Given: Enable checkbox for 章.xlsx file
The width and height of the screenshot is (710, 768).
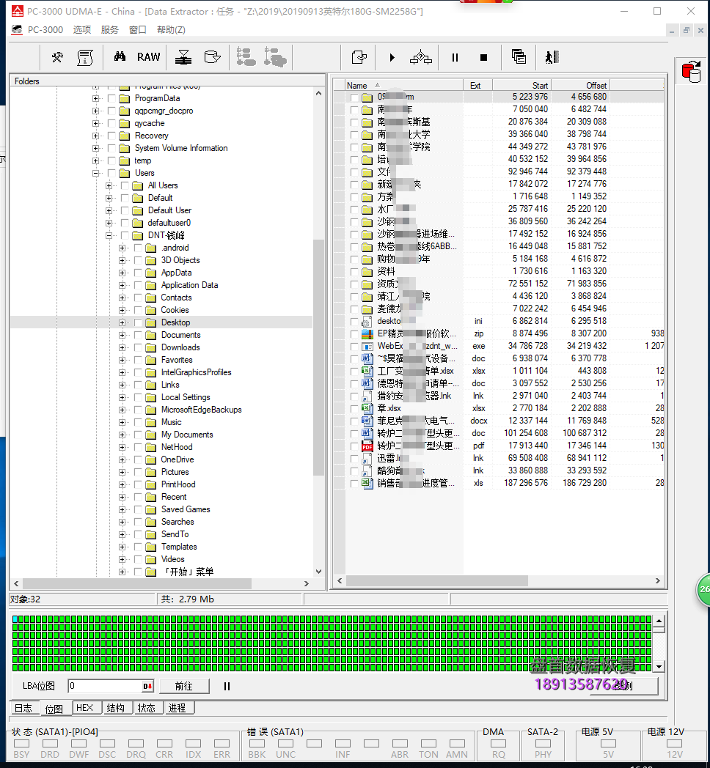Looking at the screenshot, I should tap(355, 408).
